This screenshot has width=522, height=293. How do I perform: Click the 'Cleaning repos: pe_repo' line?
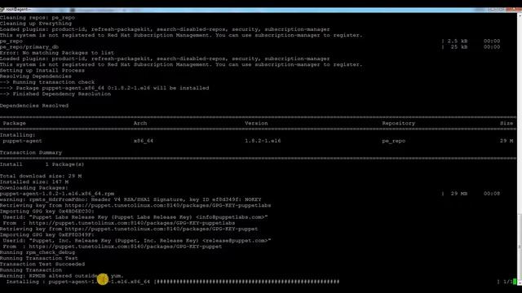38,18
